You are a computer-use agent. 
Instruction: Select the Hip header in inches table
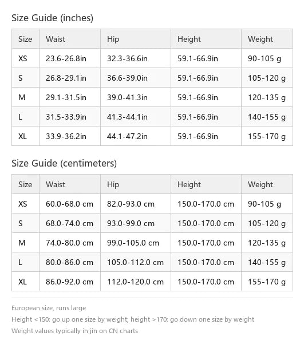pos(113,39)
